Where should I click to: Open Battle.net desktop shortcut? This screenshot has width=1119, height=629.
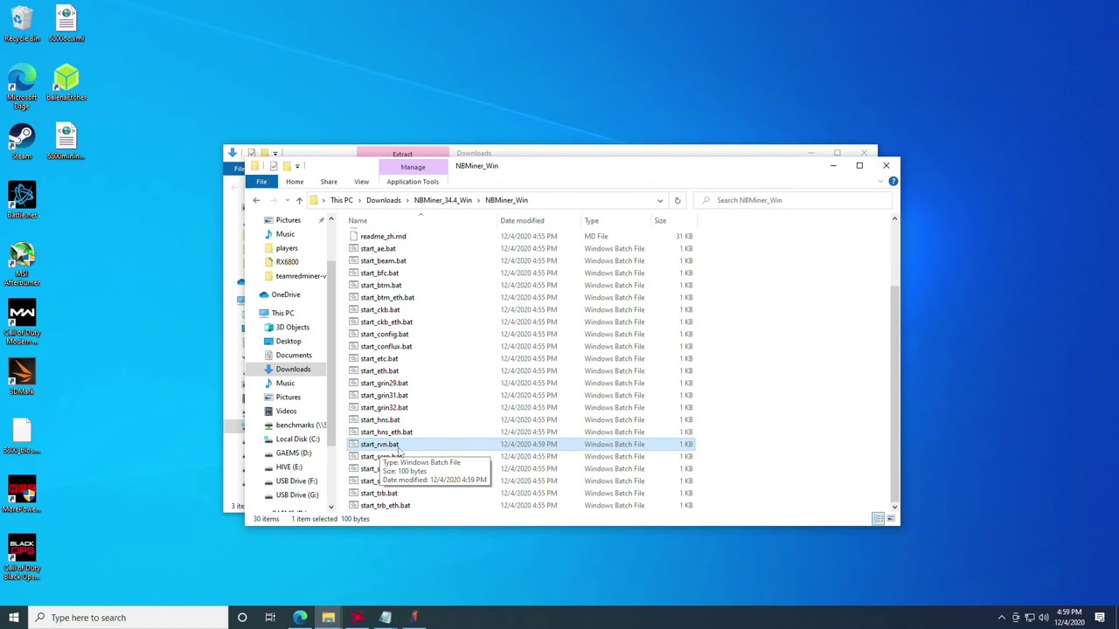[x=22, y=201]
